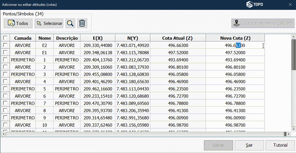Tick the checkbox for PERIMETRO point 5
The image size is (296, 153).
pos(5,89)
